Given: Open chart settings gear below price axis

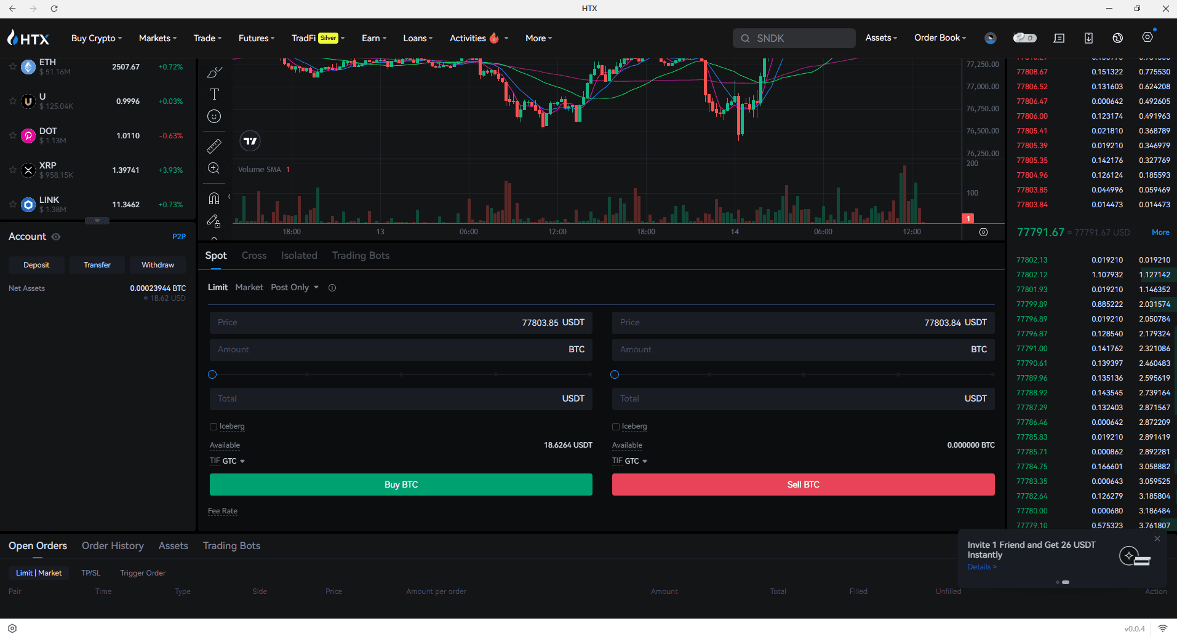Looking at the screenshot, I should tap(983, 232).
